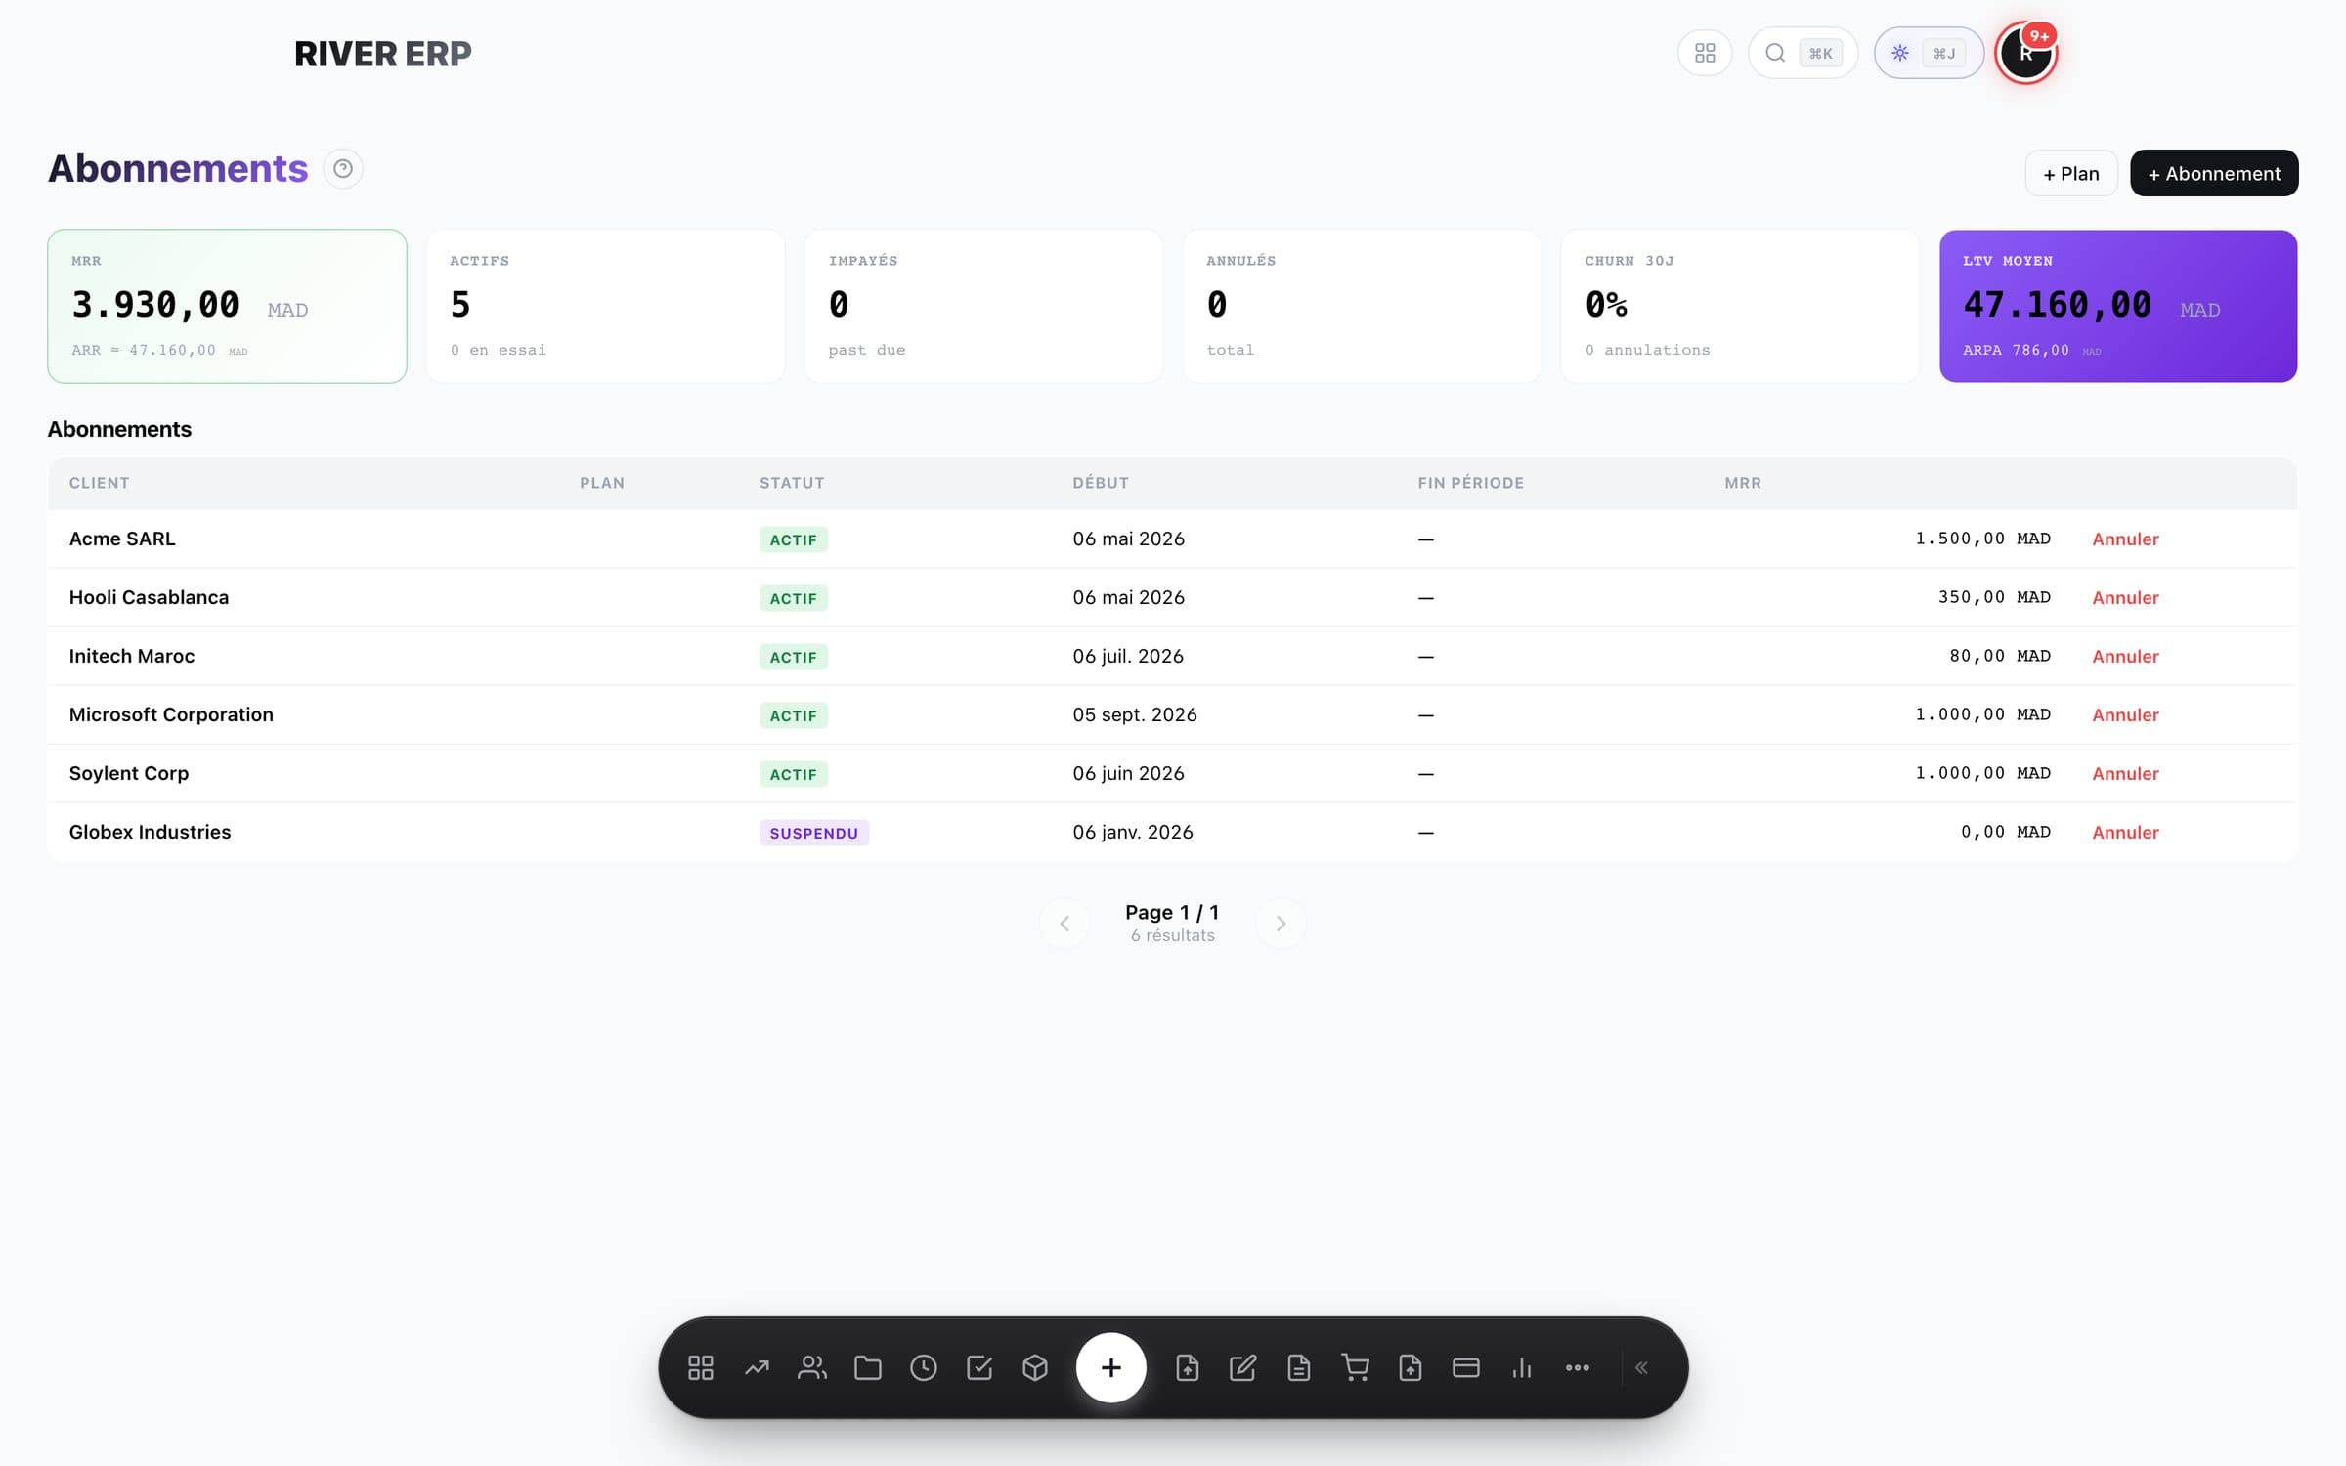Click the help question-mark icon beside Abonnements
Viewport: 2346px width, 1466px height.
[x=343, y=169]
